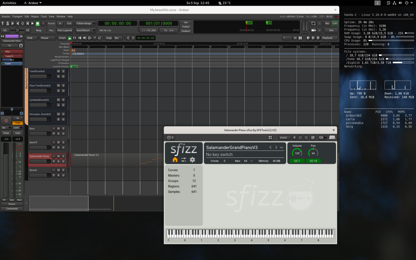Viewport: 416px width, 260px height.
Task: Enable Punch In
Action: (x=60, y=23)
